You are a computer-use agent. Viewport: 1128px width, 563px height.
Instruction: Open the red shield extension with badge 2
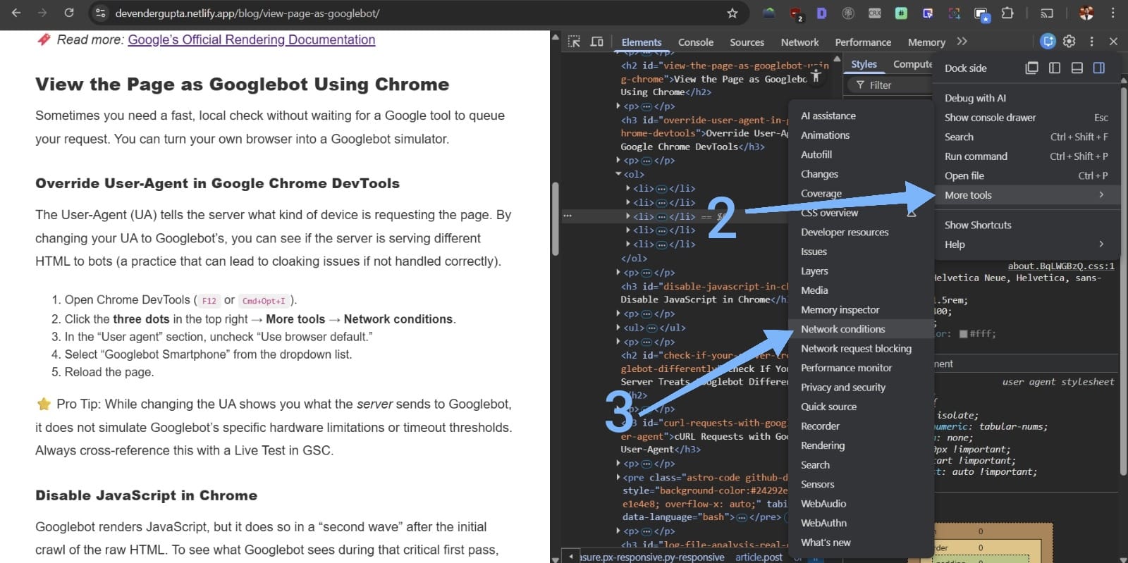point(796,13)
